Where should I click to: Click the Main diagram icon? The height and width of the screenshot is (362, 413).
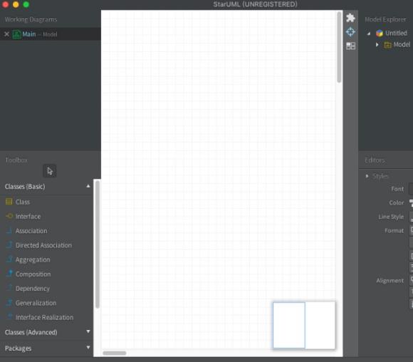pos(16,34)
